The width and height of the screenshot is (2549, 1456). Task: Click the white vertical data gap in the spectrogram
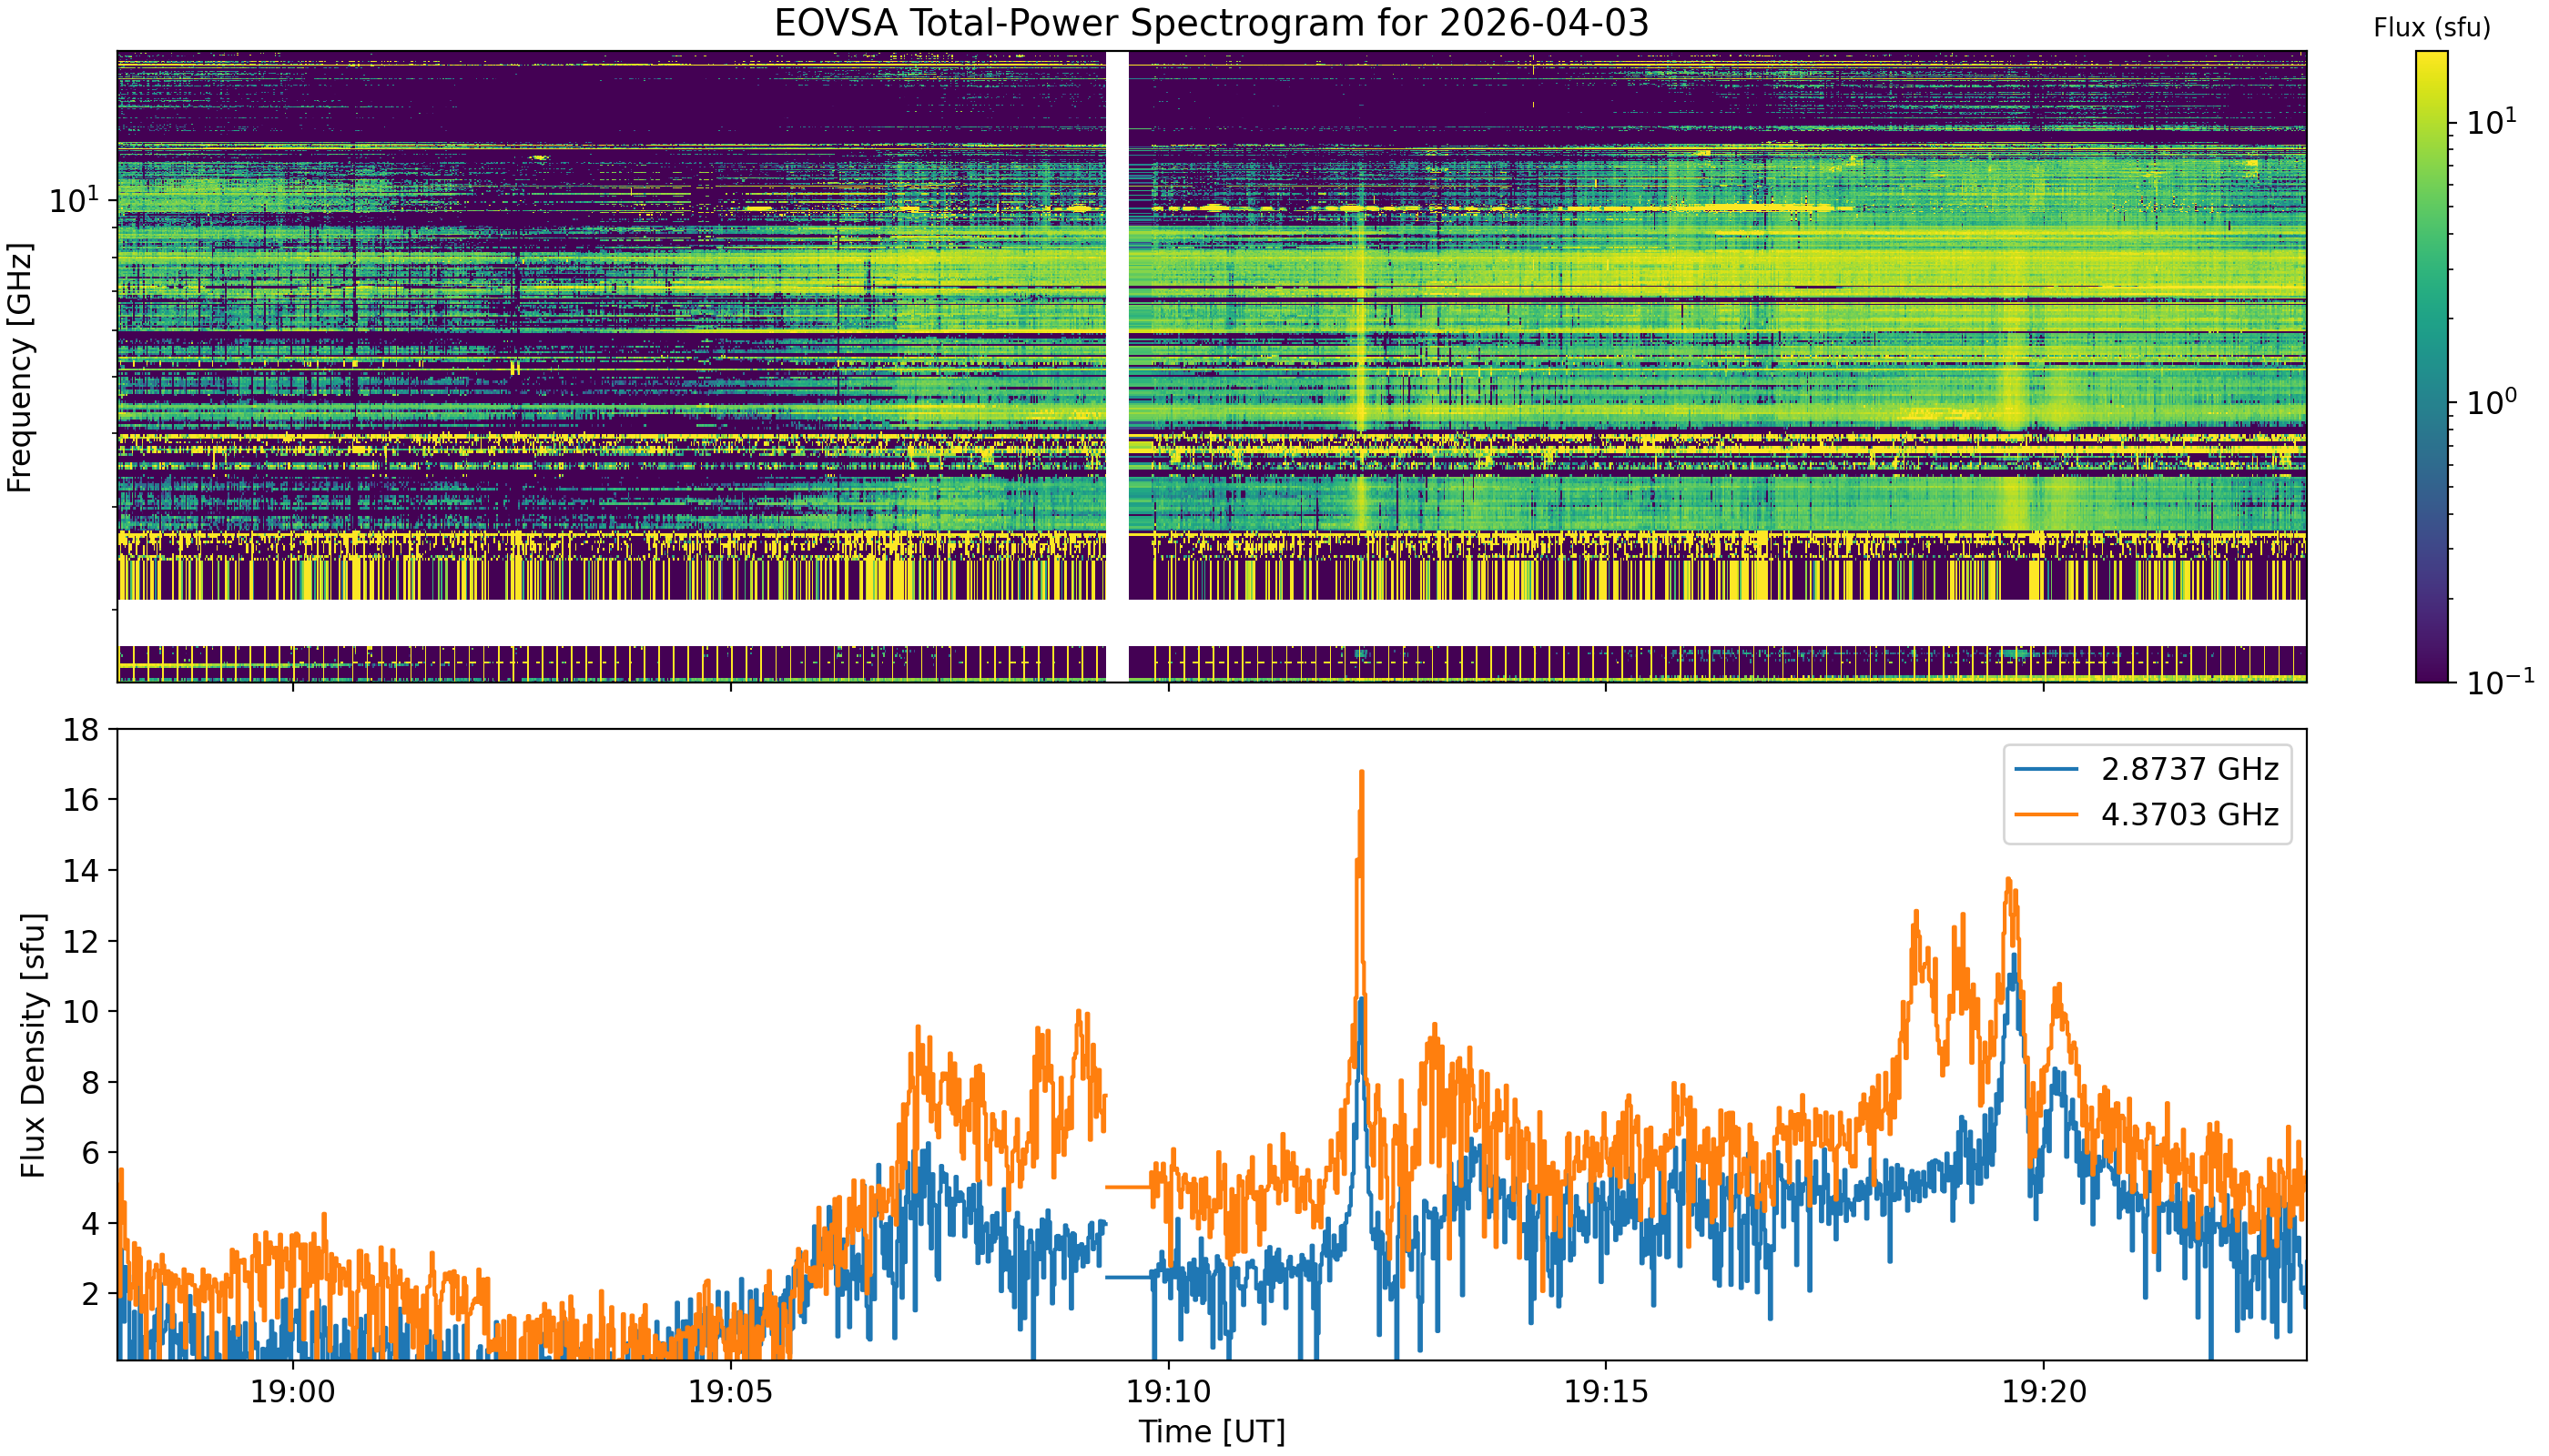[x=1116, y=330]
